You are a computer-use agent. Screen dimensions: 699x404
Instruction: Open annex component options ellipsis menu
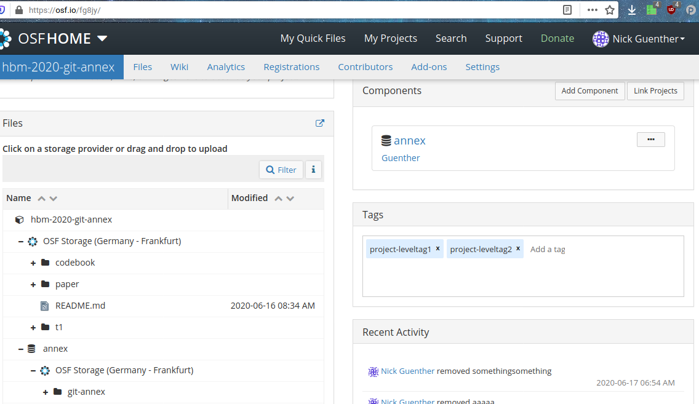pos(651,140)
